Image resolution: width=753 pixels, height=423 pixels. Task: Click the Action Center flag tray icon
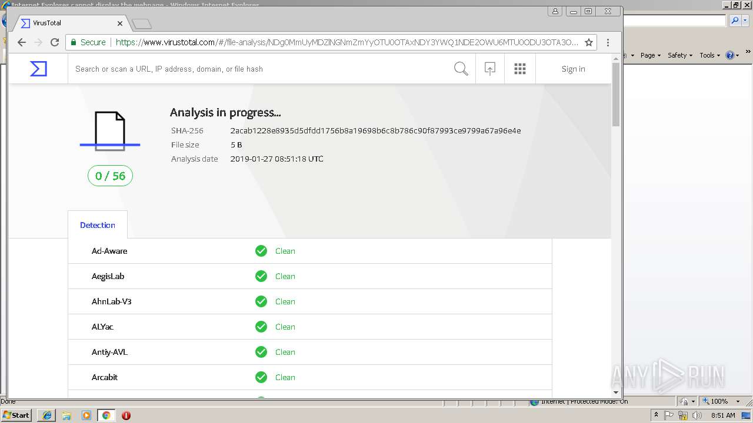click(x=669, y=415)
